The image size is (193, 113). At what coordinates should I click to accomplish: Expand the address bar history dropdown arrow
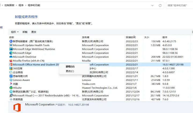[153, 5]
